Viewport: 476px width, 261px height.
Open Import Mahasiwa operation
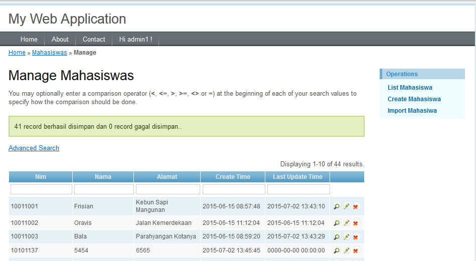click(x=412, y=111)
